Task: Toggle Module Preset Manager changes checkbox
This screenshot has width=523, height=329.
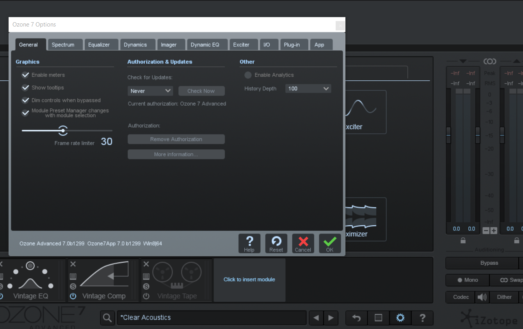Action: 25,113
